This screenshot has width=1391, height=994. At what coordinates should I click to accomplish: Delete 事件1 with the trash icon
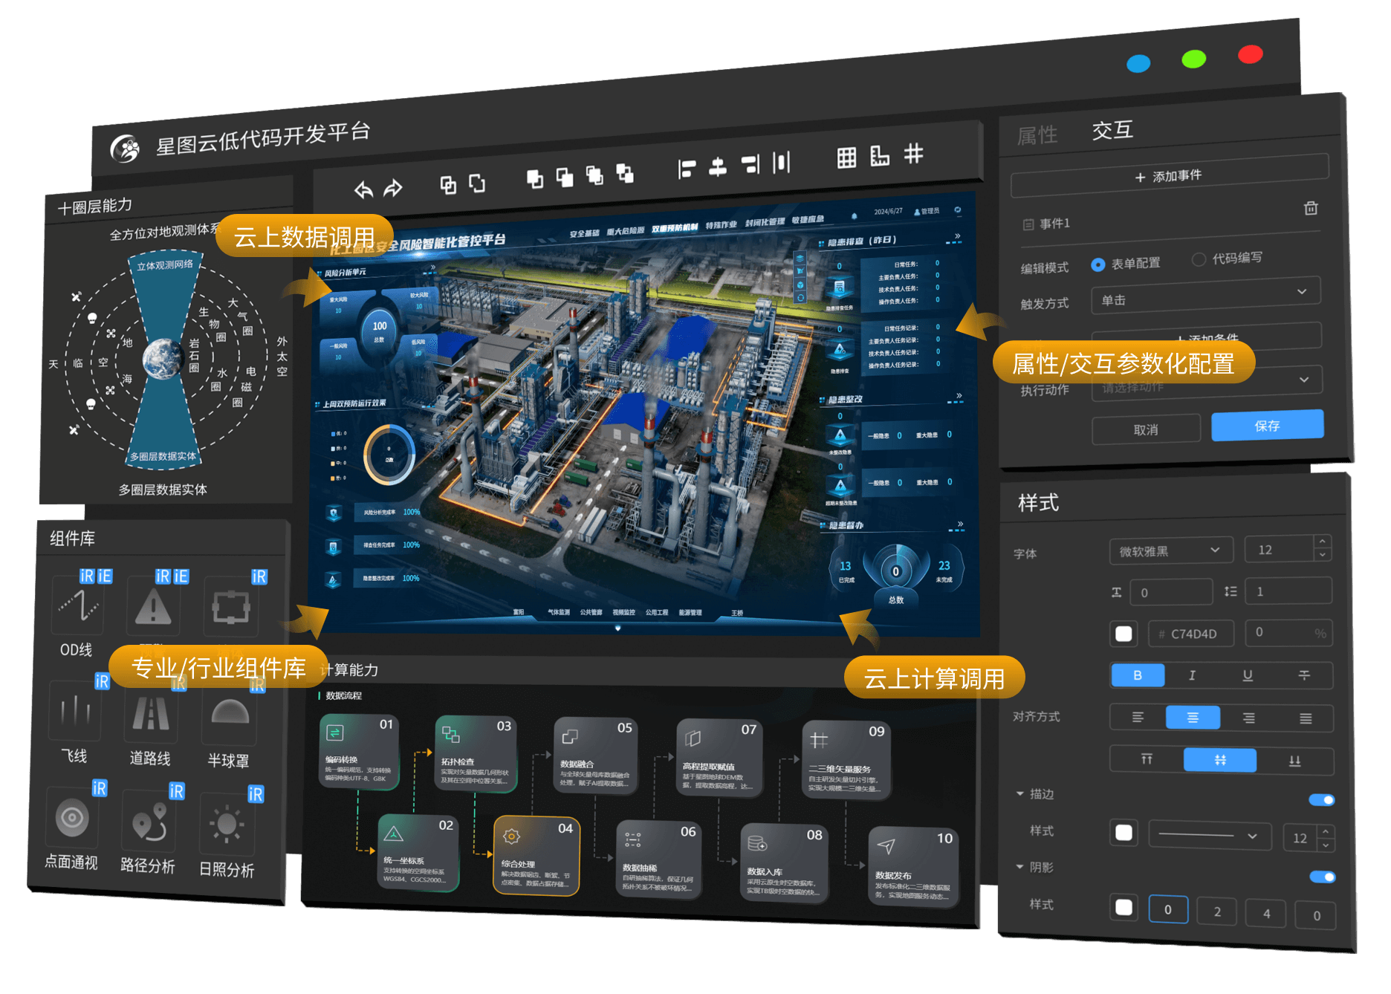[x=1311, y=208]
